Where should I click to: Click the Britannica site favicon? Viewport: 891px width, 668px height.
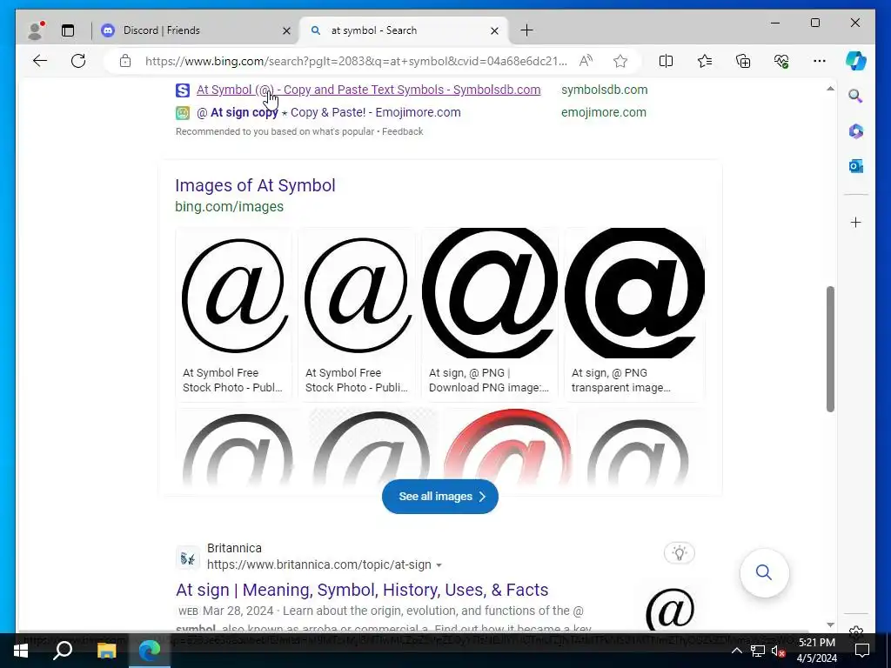point(188,558)
